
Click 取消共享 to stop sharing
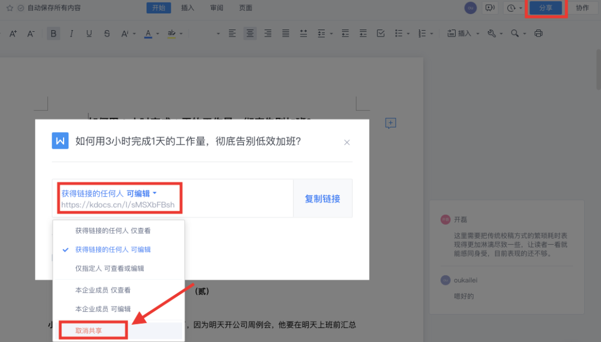[x=88, y=330]
